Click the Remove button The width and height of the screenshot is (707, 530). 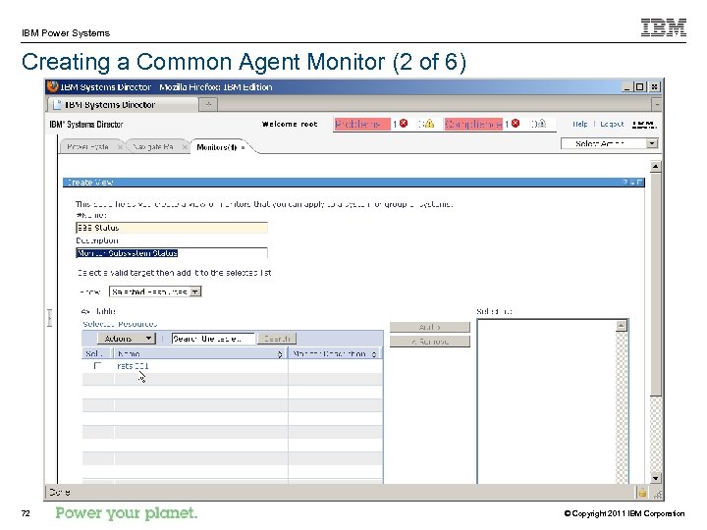click(x=430, y=342)
